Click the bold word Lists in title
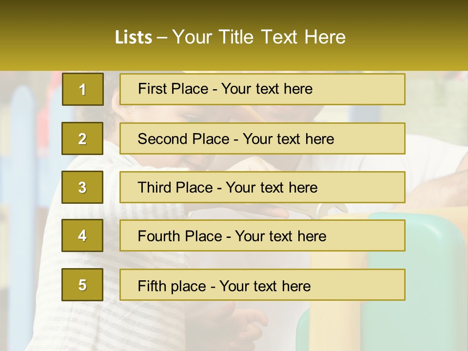Image resolution: width=468 pixels, height=351 pixels. coord(133,37)
